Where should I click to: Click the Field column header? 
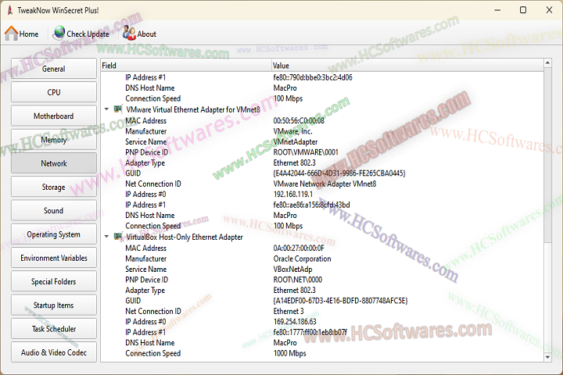[x=185, y=66]
